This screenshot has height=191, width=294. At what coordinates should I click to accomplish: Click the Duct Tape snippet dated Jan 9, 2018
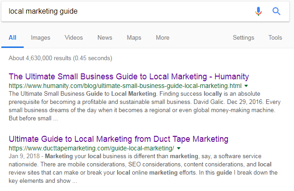click(x=143, y=168)
